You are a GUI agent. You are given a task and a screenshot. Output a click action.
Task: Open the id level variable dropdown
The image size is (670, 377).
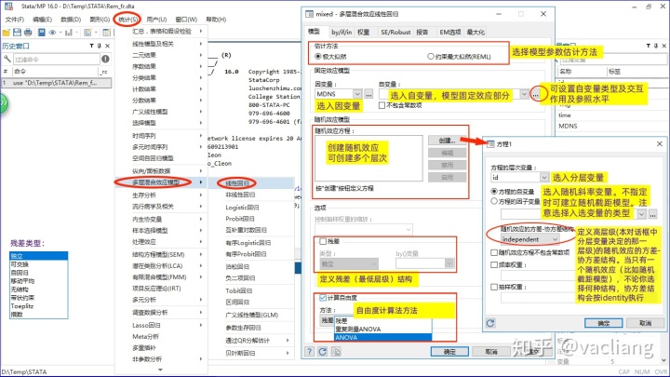point(544,178)
